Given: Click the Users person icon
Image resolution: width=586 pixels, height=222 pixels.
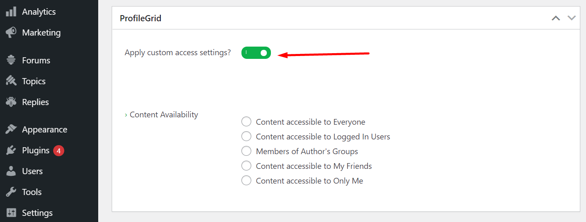Looking at the screenshot, I should (11, 171).
